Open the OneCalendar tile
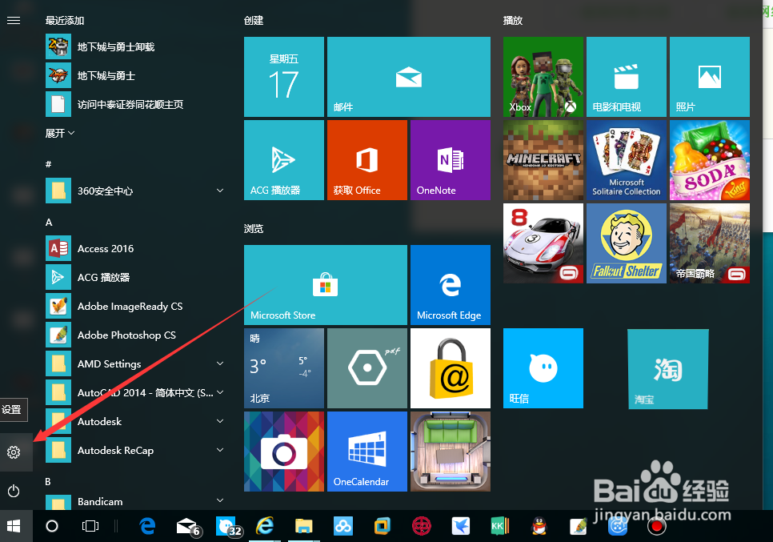773x542 pixels. [x=367, y=452]
